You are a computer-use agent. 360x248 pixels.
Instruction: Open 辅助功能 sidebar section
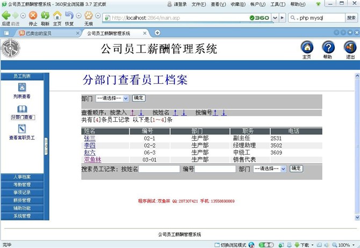pos(22,208)
